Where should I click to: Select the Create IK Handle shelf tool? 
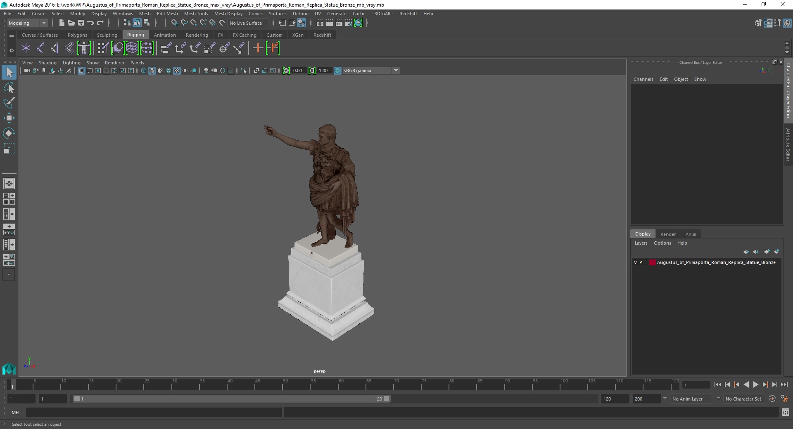pyautogui.click(x=55, y=48)
